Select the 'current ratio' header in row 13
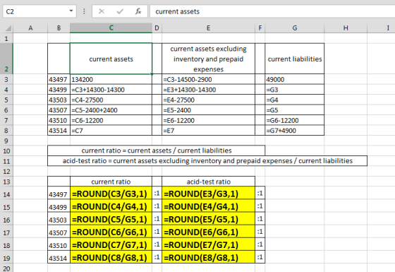Viewport: 395px width, 272px height. [x=111, y=182]
